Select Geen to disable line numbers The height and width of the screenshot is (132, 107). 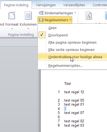52,28
